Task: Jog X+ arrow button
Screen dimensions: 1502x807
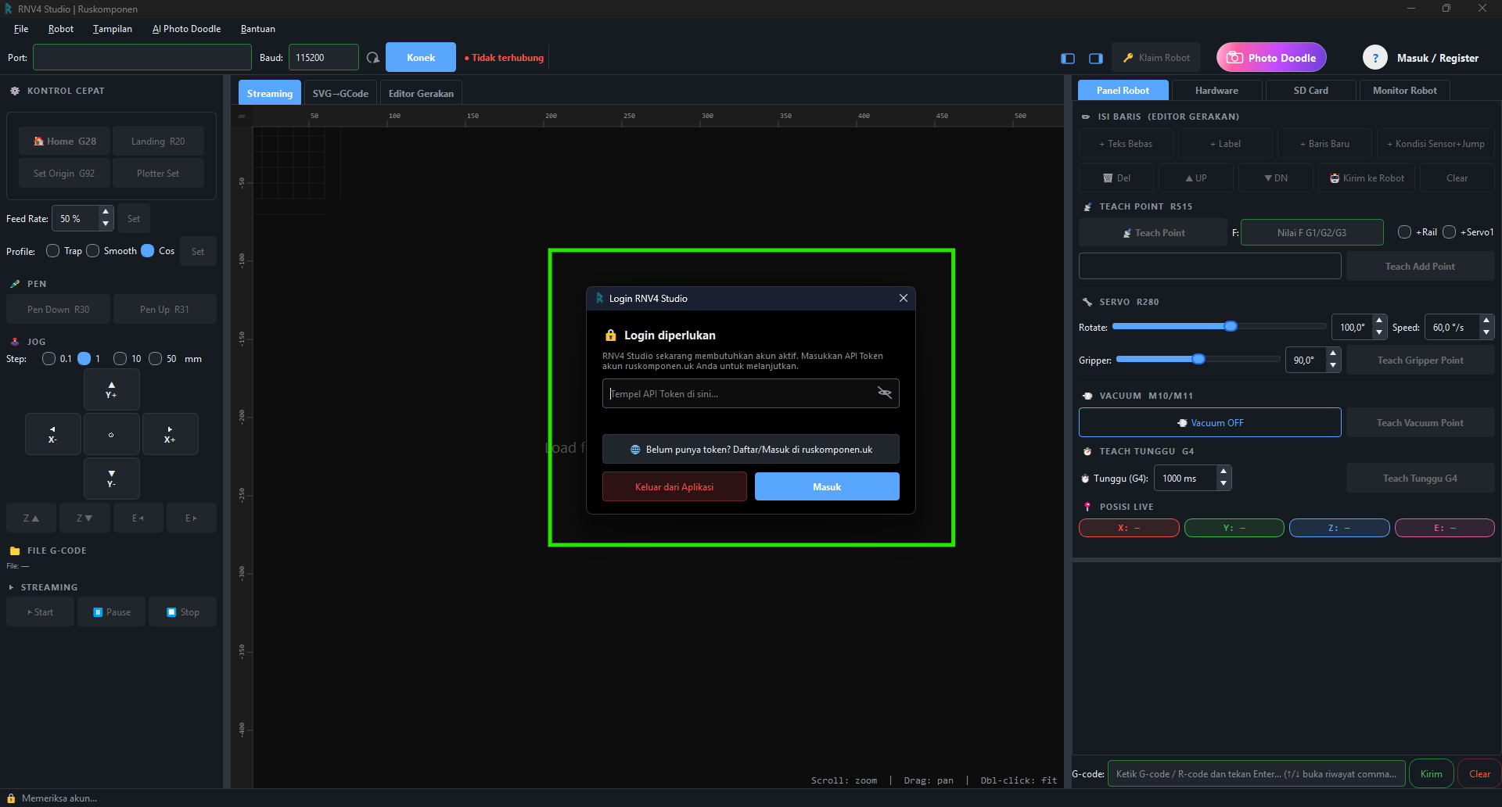Action: [x=170, y=434]
